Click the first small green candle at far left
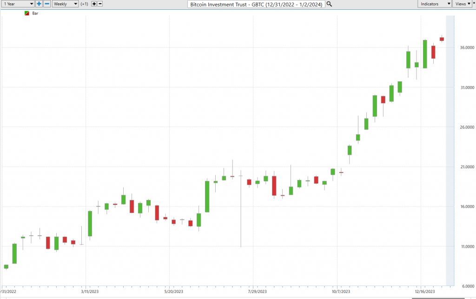The height and width of the screenshot is (299, 476). (6, 266)
